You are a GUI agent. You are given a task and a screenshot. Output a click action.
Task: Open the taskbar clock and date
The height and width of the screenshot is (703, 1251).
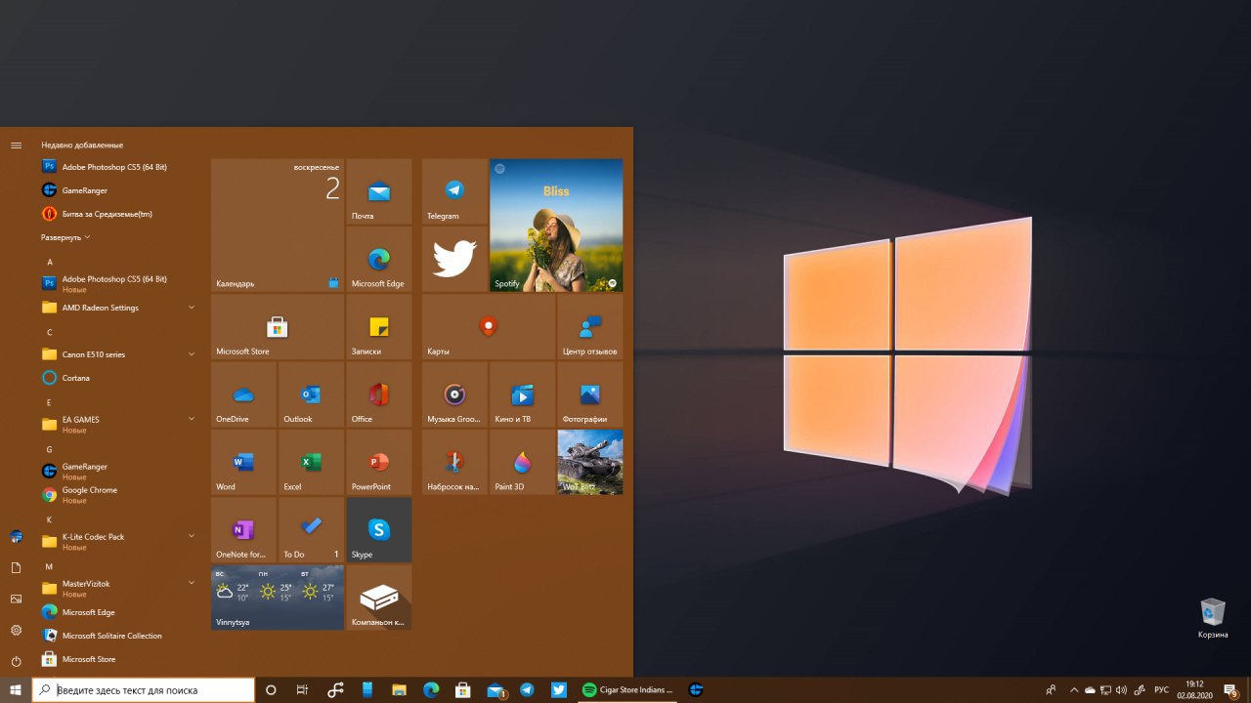(x=1194, y=689)
